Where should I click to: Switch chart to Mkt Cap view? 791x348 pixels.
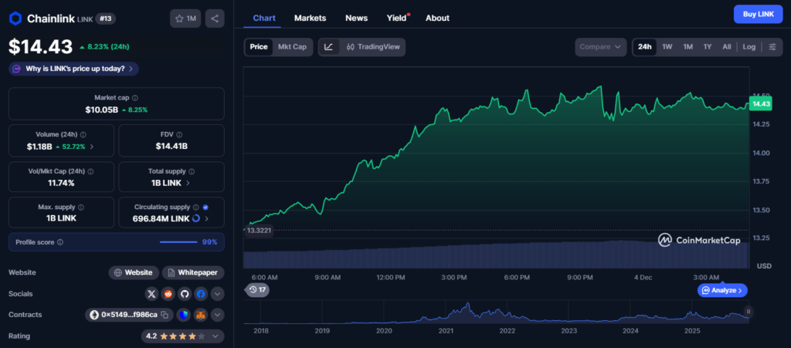click(x=292, y=47)
